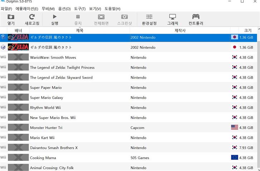
Task: Open Controllers (컨트롤러) gamepad icon
Action: [196, 16]
